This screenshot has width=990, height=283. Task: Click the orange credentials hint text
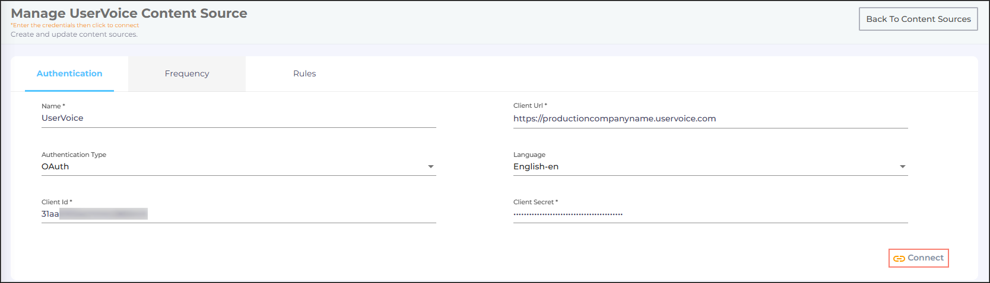(x=75, y=25)
